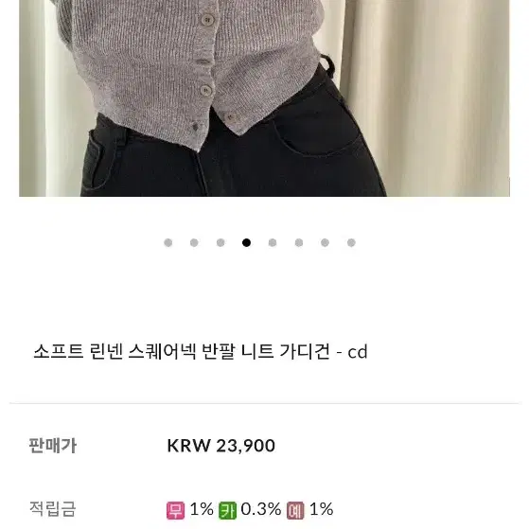Click the 0.3% value beside 카 icon
Screen dimensions: 529x529
coord(261,509)
